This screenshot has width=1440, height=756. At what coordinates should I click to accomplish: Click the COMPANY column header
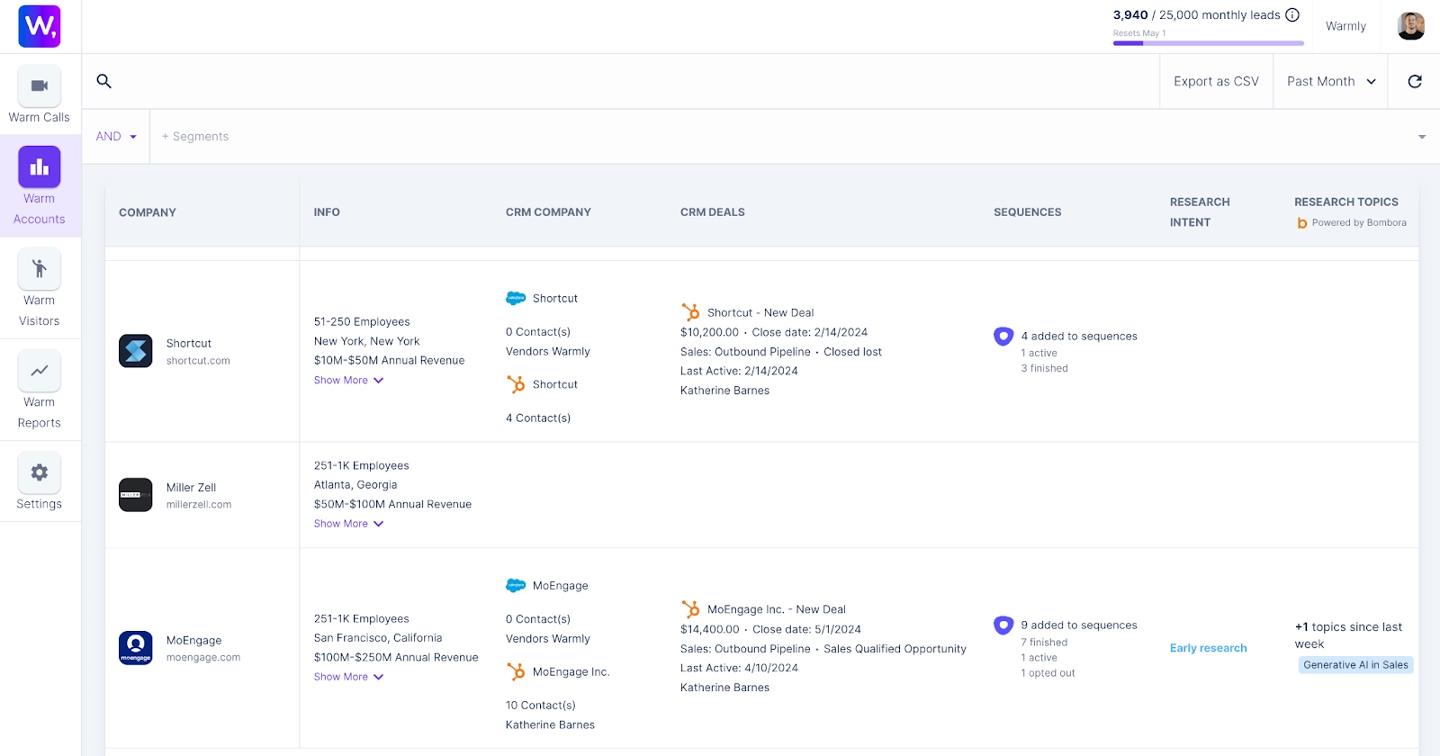[148, 212]
